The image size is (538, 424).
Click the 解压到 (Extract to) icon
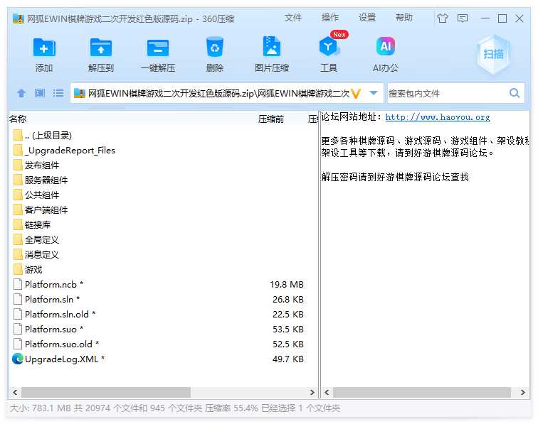click(x=100, y=48)
